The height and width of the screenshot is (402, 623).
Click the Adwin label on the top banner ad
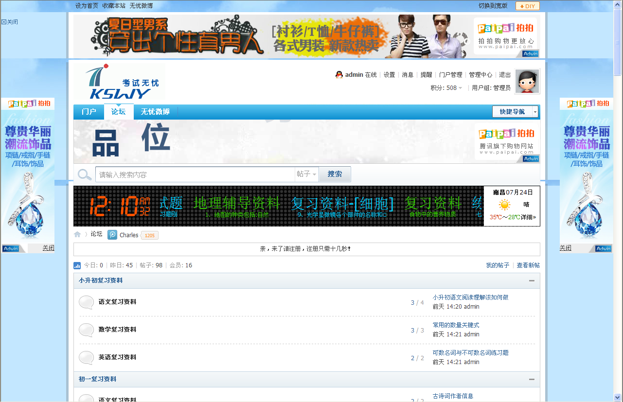point(531,54)
